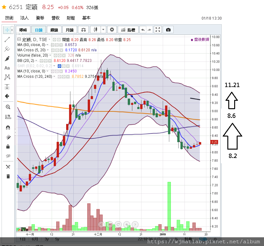Open the chart style dropdown arrow
The width and height of the screenshot is (264, 246).
click(103, 30)
